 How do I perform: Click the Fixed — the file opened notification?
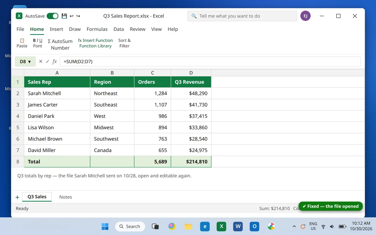click(330, 206)
